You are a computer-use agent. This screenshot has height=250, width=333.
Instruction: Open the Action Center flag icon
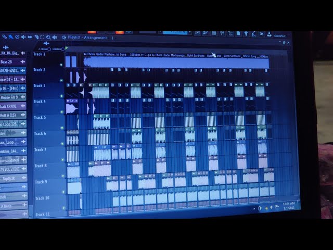click(x=277, y=207)
